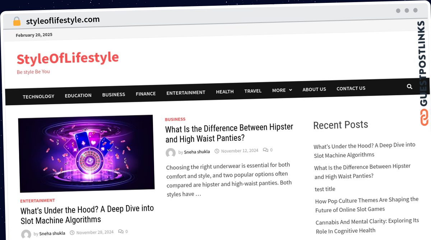Screen dimensions: 431x240
Task: Open recent post about Hipster panties in sidebar
Action: point(362,171)
